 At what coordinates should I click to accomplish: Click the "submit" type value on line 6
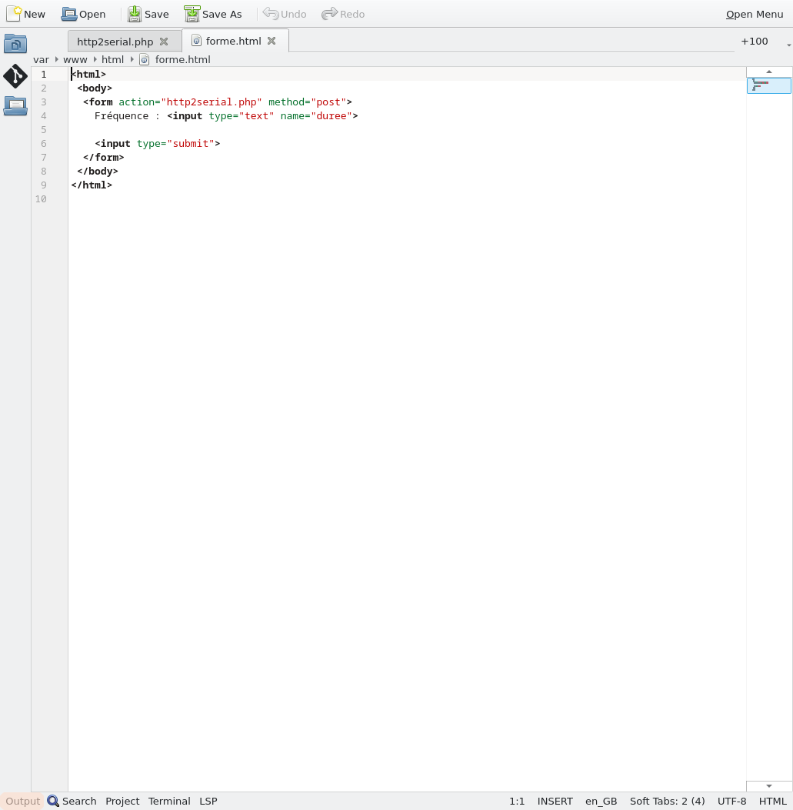pyautogui.click(x=191, y=144)
